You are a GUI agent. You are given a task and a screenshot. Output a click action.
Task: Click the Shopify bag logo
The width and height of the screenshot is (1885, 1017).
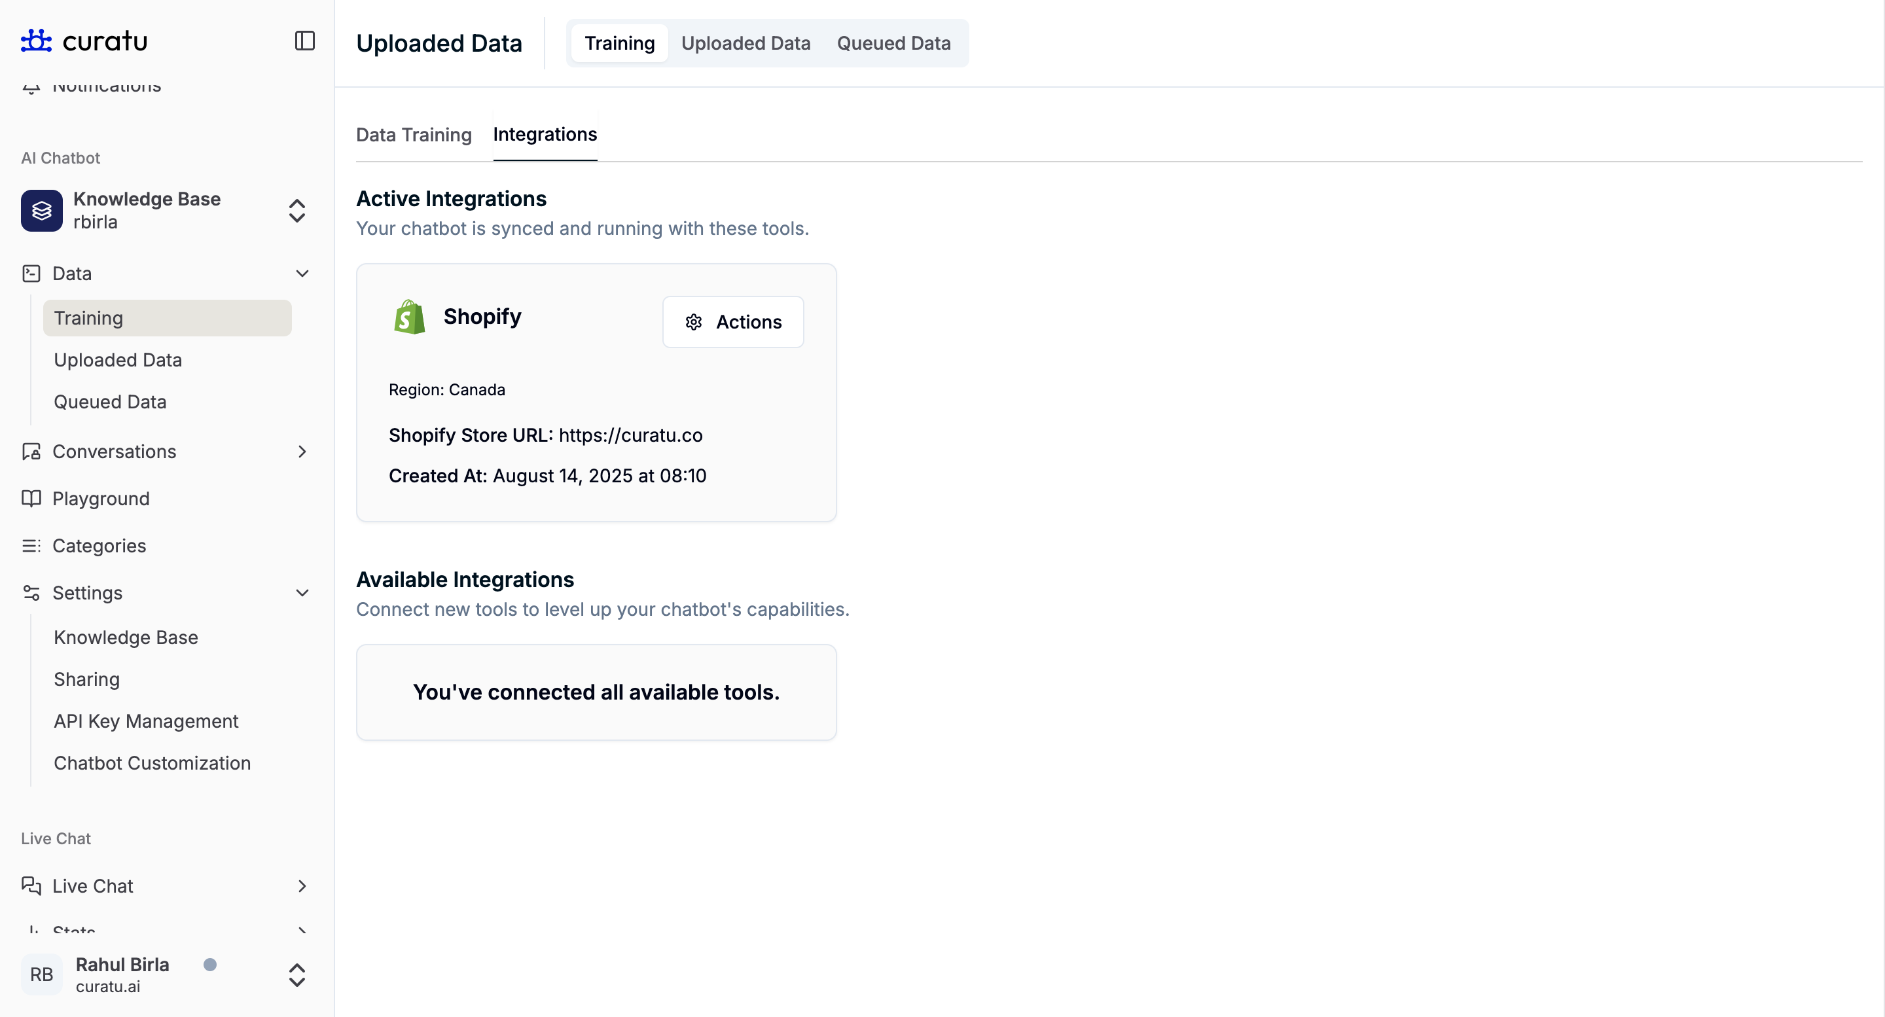tap(409, 317)
